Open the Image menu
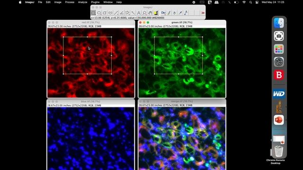This screenshot has height=170, width=303. (x=58, y=2)
